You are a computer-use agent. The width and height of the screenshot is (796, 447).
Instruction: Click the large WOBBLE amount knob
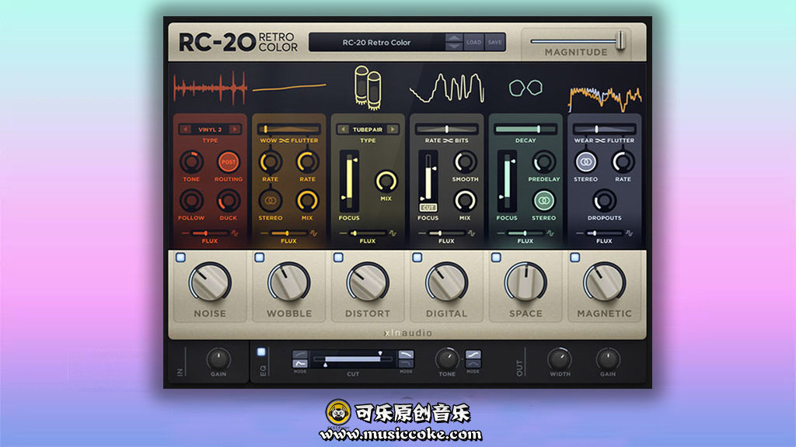[289, 282]
